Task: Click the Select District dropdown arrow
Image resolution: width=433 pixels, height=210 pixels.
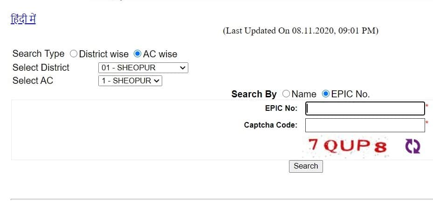Action: tap(182, 68)
